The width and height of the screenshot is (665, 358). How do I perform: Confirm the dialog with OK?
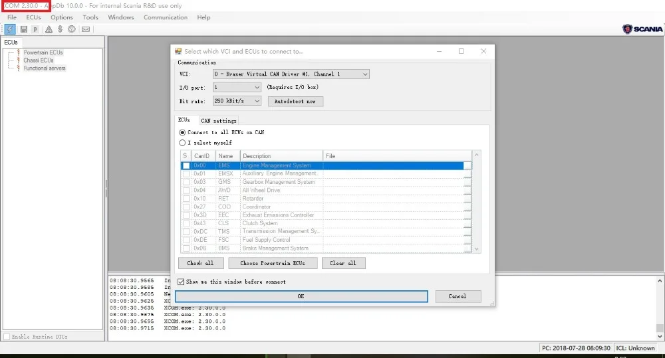(x=301, y=296)
